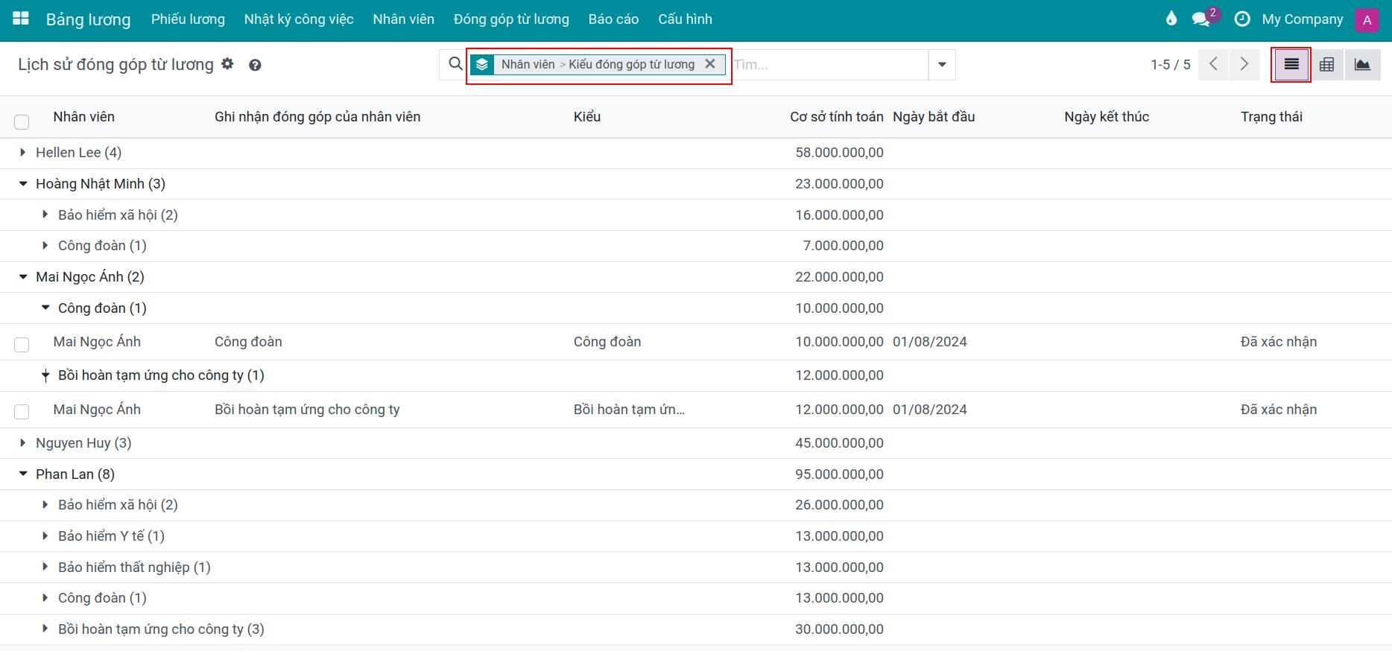Remove the group-by filter with X
The height and width of the screenshot is (651, 1392).
(x=710, y=64)
